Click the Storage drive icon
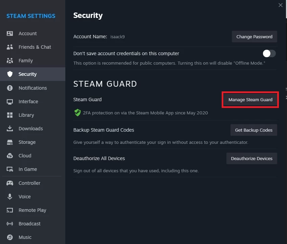287x244 pixels. pos(10,142)
